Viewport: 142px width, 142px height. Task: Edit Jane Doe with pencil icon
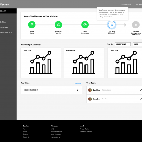click(x=141, y=99)
